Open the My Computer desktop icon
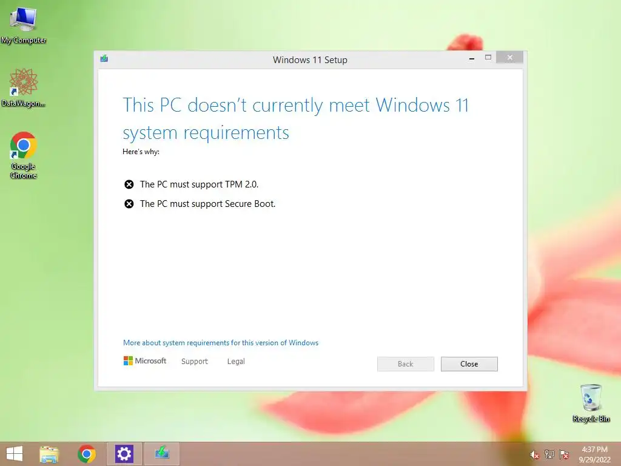The image size is (621, 466). point(24,24)
